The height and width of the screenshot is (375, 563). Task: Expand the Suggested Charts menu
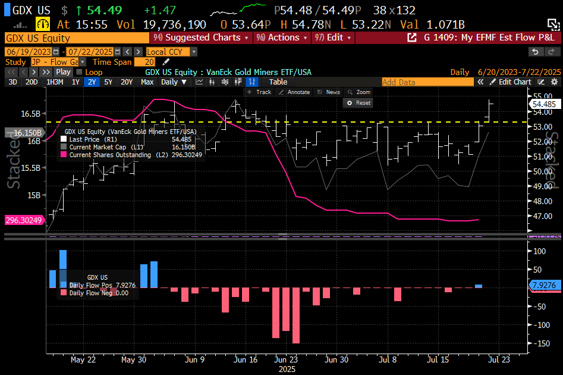click(201, 37)
